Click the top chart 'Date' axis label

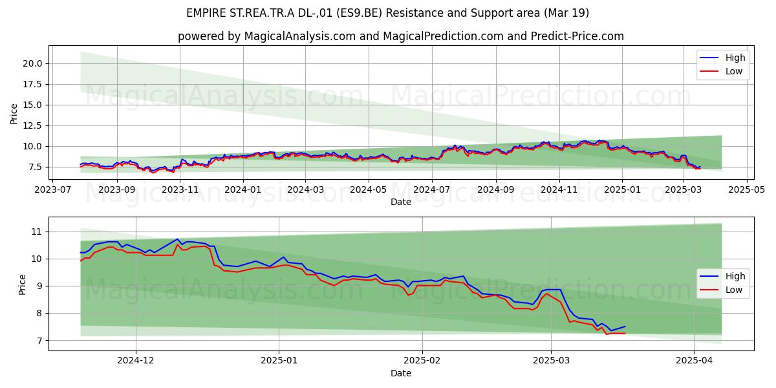(401, 202)
